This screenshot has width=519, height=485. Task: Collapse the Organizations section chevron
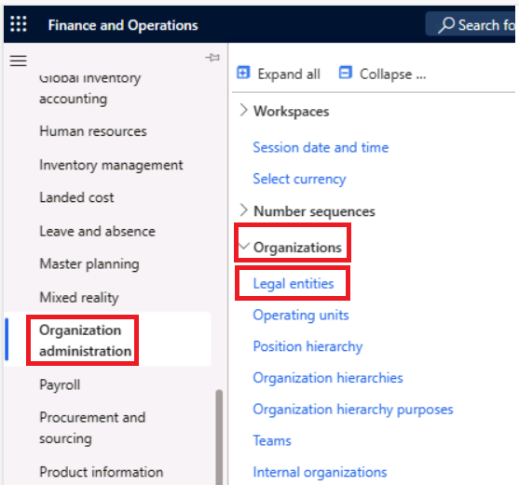click(x=244, y=246)
